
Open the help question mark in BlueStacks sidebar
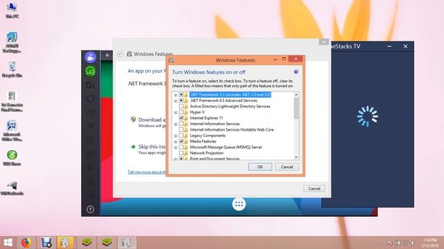pyautogui.click(x=90, y=210)
